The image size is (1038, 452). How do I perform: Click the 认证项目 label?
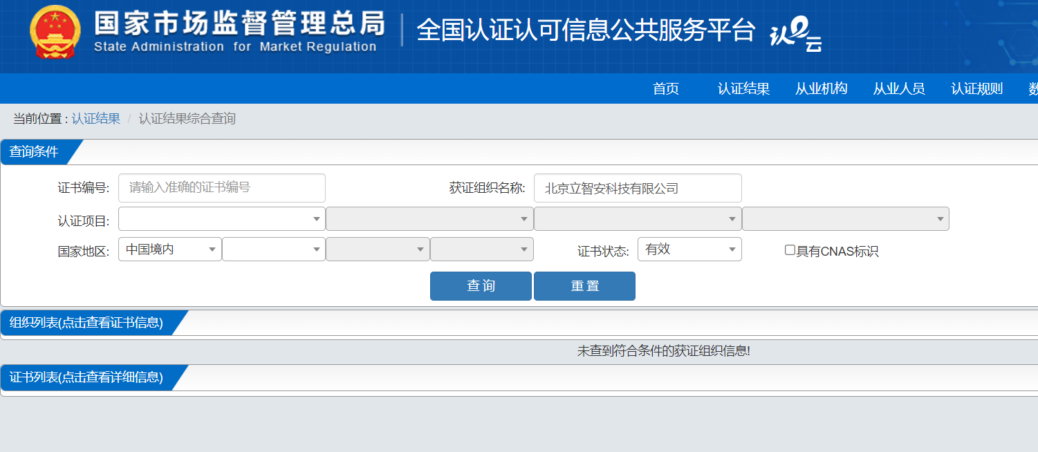(84, 221)
